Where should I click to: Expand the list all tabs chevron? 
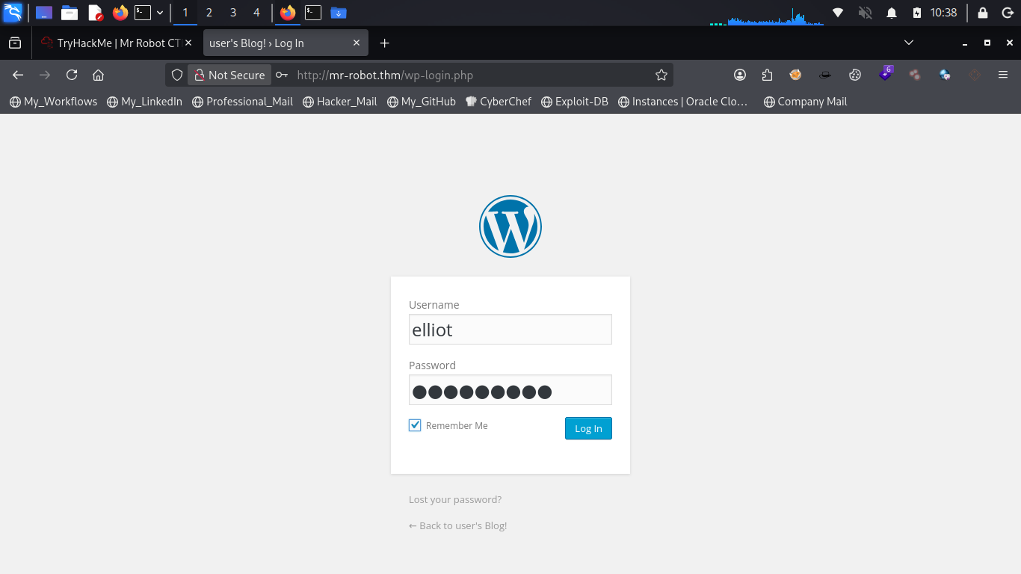pos(909,43)
